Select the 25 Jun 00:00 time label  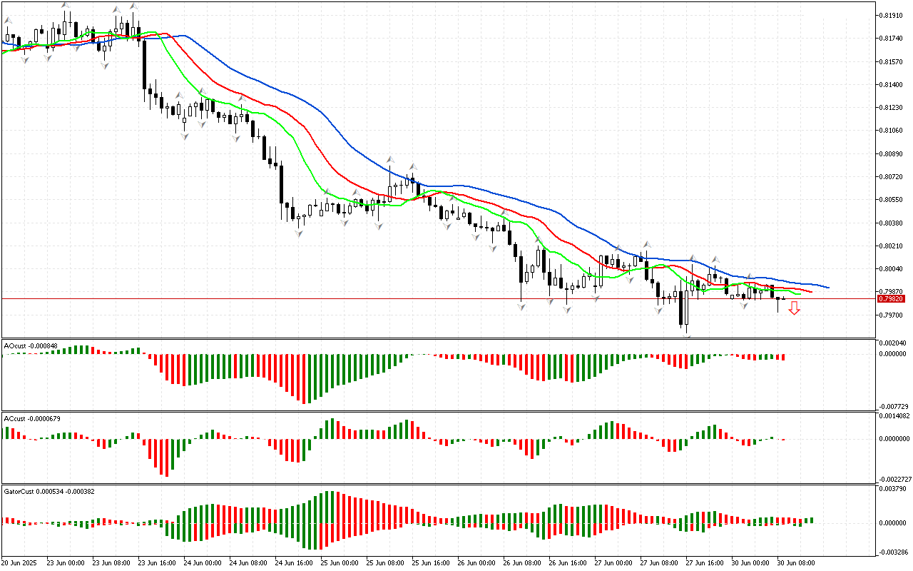tap(342, 563)
